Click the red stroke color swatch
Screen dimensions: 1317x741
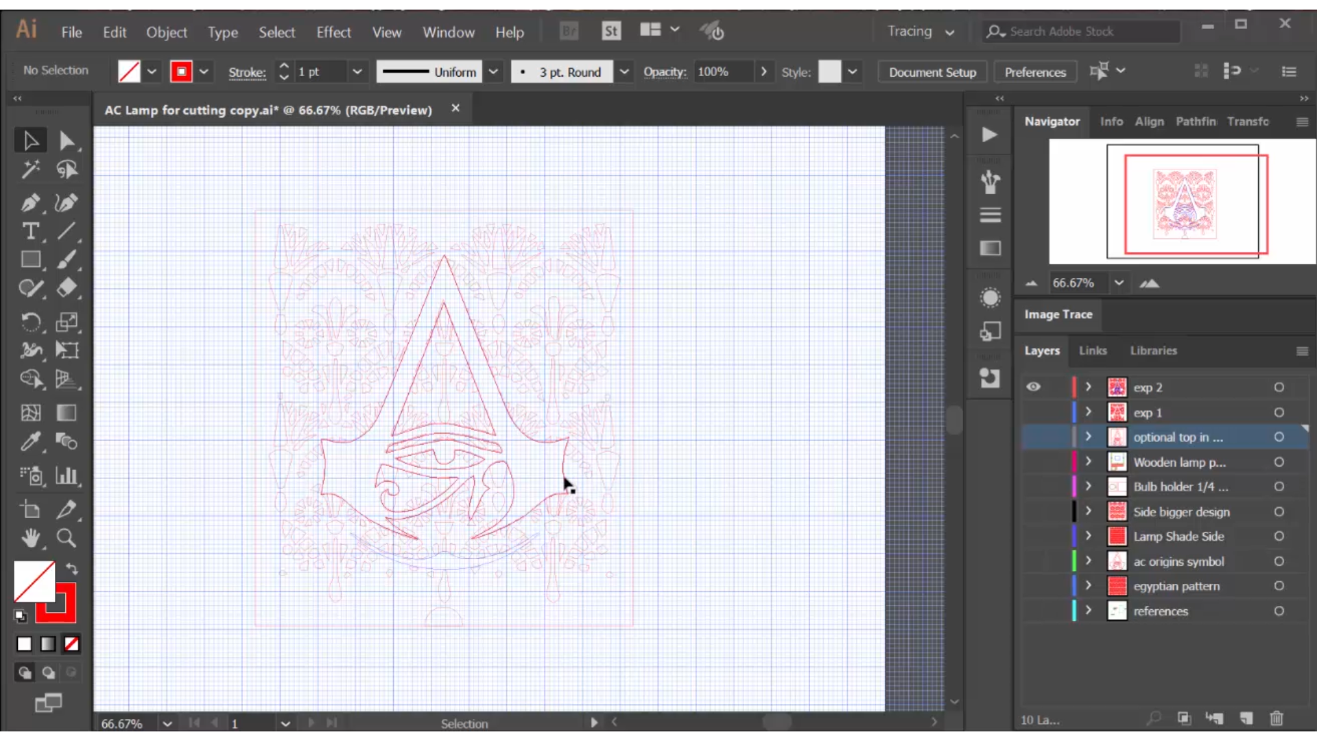[181, 72]
